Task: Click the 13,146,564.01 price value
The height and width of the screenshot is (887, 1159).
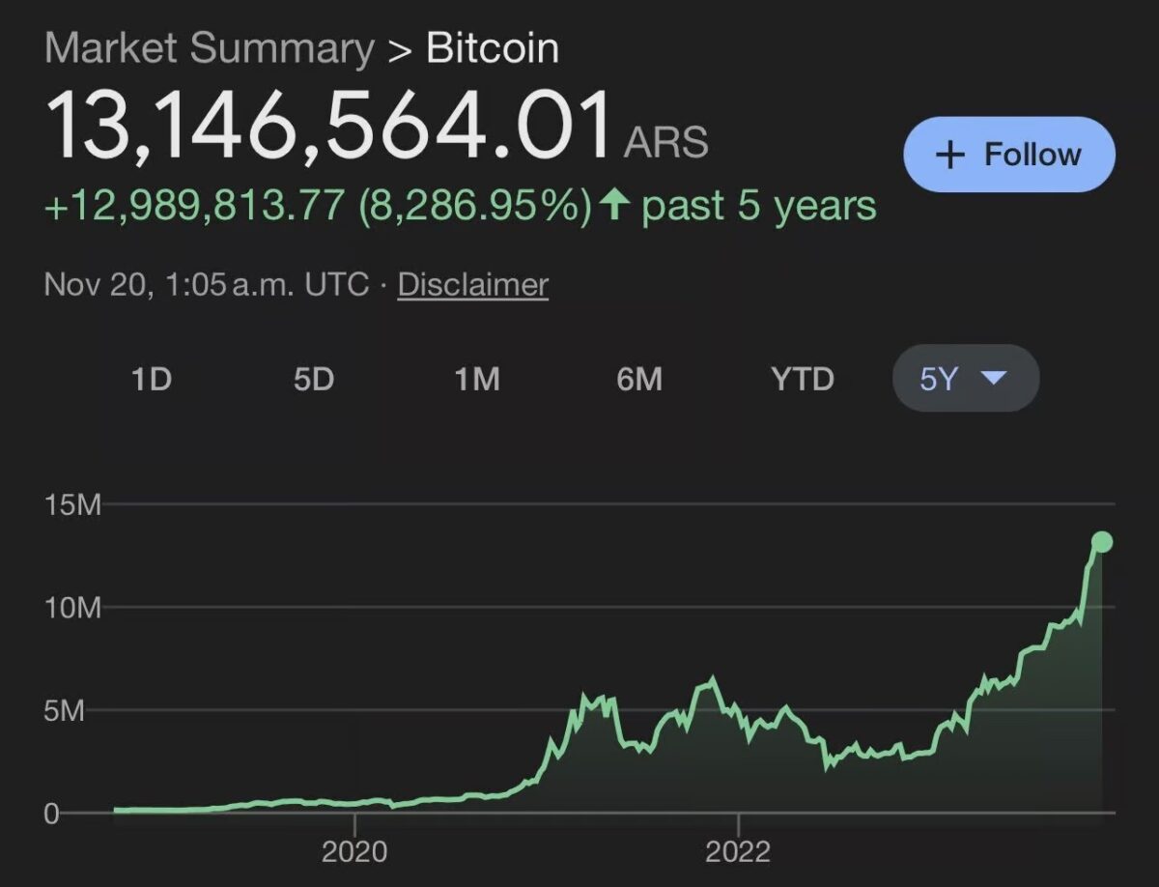Action: pyautogui.click(x=328, y=126)
